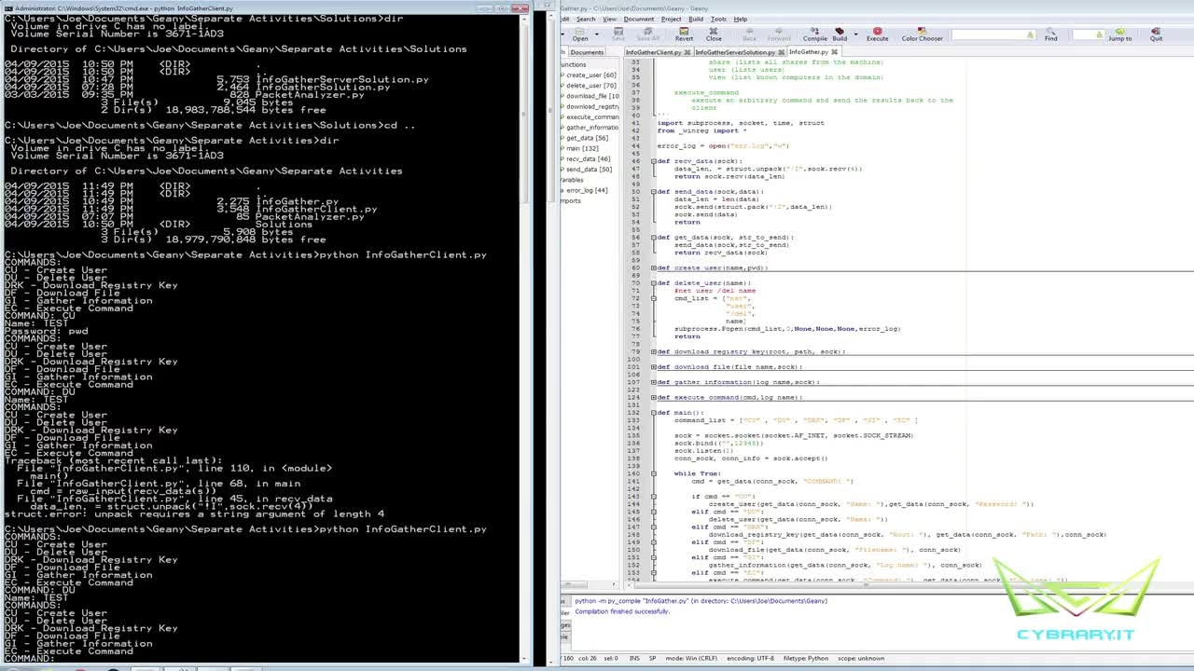Image resolution: width=1194 pixels, height=671 pixels.
Task: Click the toolbar search text field
Action: click(993, 34)
